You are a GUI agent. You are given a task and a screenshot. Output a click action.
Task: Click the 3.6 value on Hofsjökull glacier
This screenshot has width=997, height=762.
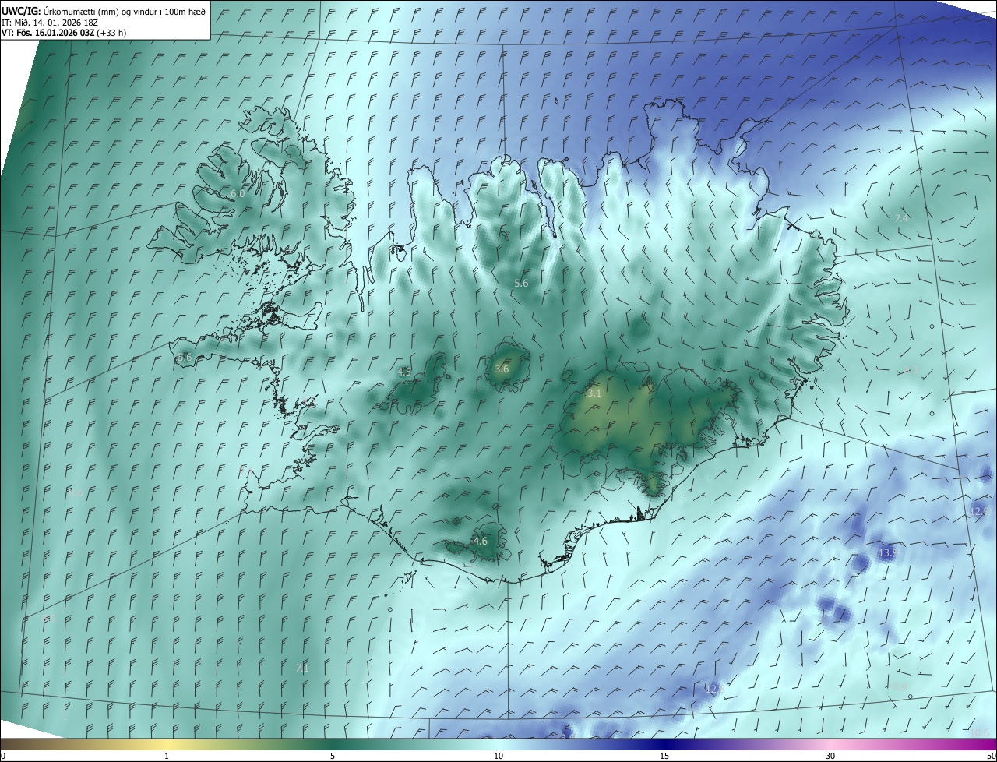coord(502,369)
